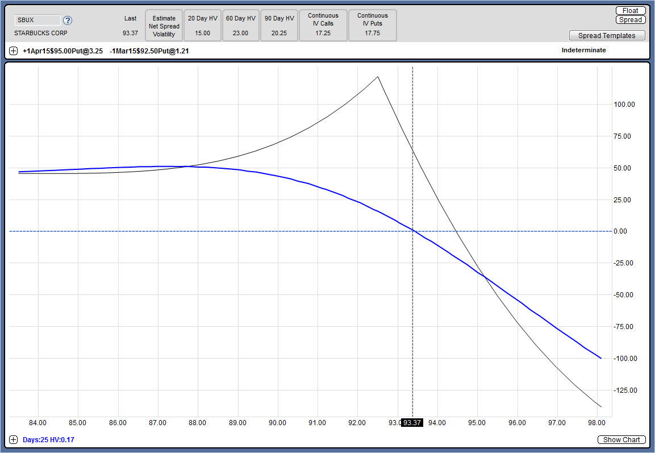Screen dimensions: 655x453
Task: Select the Apr15 $95.00 Put leg
Action: (62, 51)
